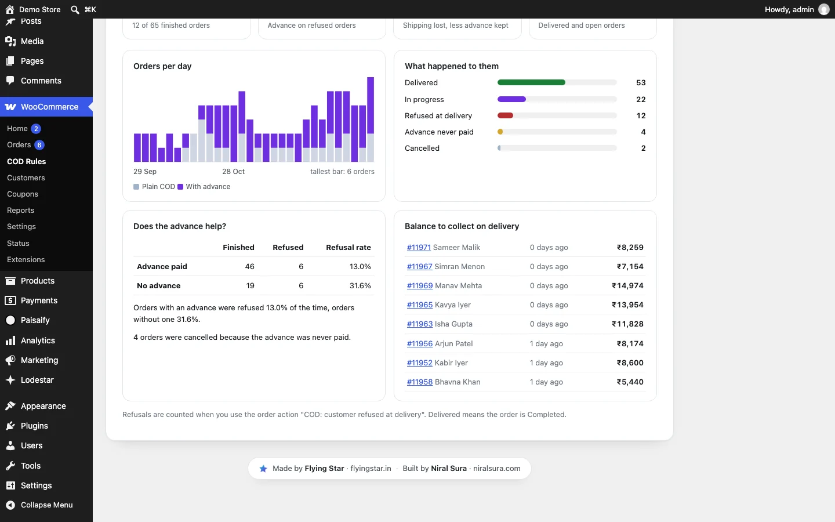
Task: Click the Appearance brush icon
Action: (10, 406)
